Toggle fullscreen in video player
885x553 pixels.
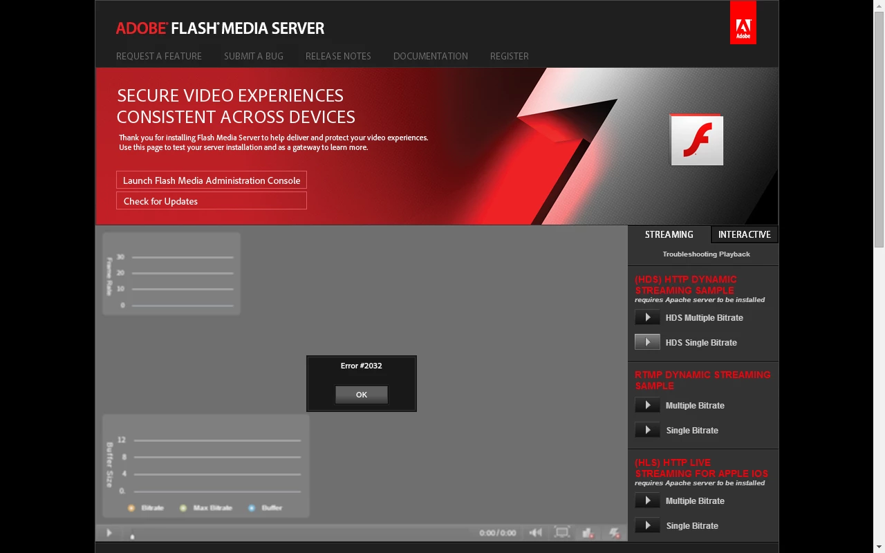click(x=562, y=532)
